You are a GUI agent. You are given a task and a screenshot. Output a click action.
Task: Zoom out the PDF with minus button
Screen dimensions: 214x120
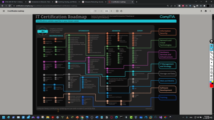[x=101, y=11]
